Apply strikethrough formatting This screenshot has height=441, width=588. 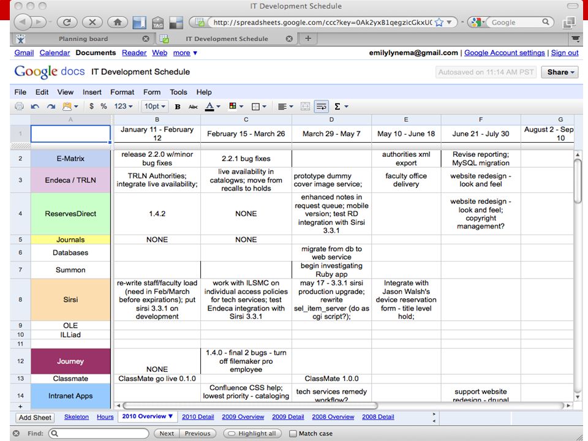193,107
